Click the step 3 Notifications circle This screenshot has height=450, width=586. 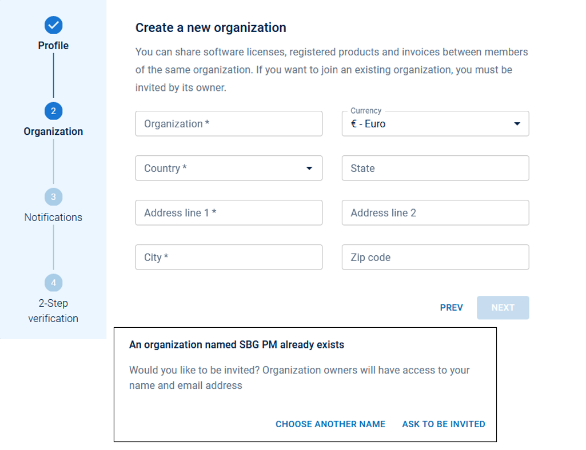click(x=53, y=197)
